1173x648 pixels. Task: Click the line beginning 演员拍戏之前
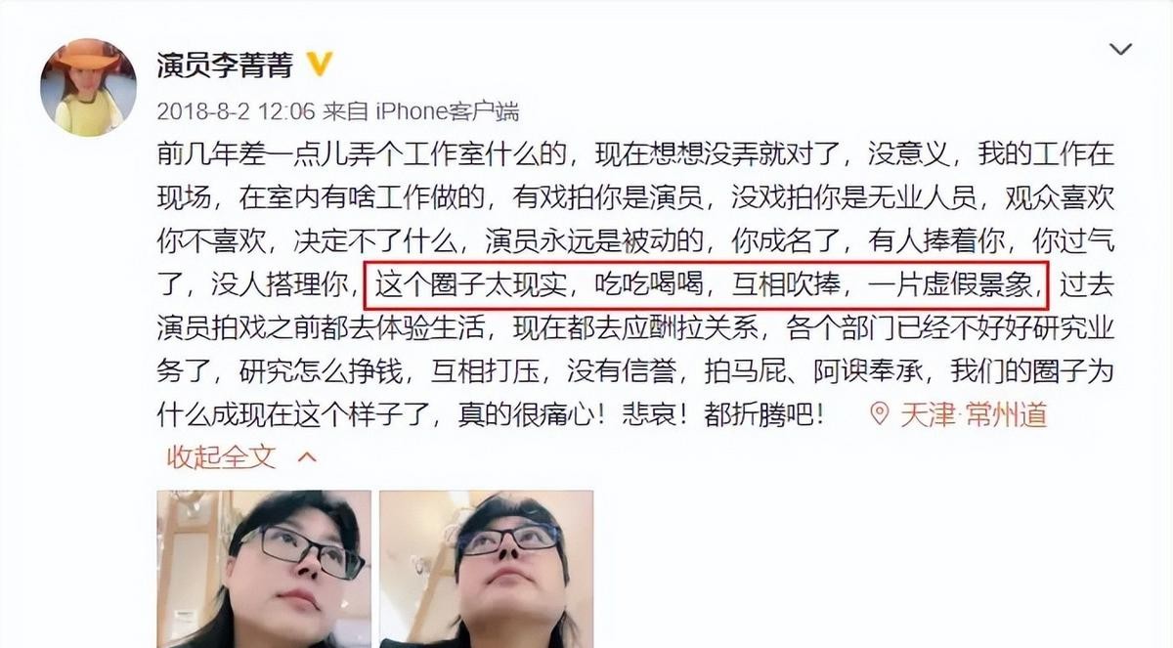635,328
